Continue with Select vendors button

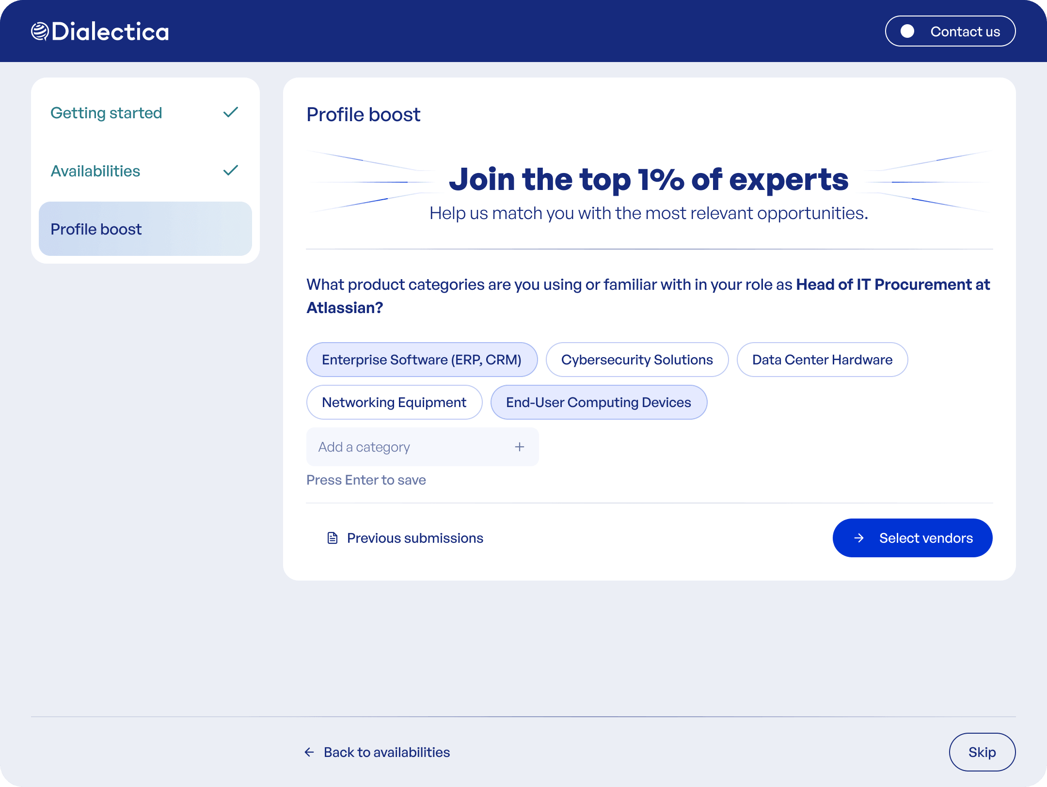[912, 538]
